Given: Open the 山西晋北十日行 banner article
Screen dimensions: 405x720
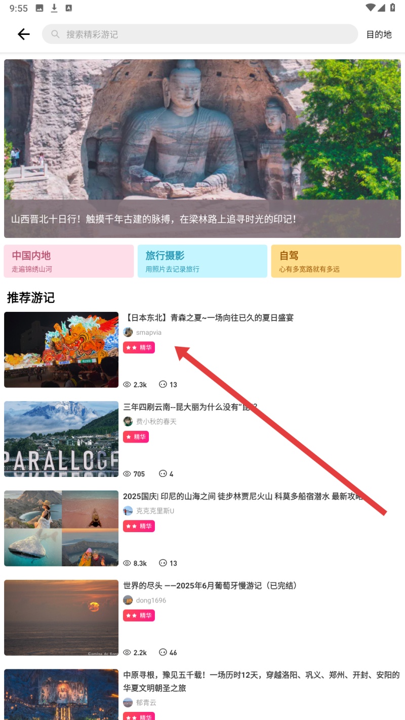Looking at the screenshot, I should [202, 148].
